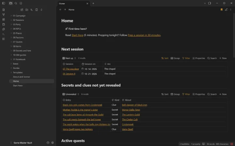This screenshot has width=235, height=146.
Task: Collapse or expand all folders icon
Action: click(41, 10)
